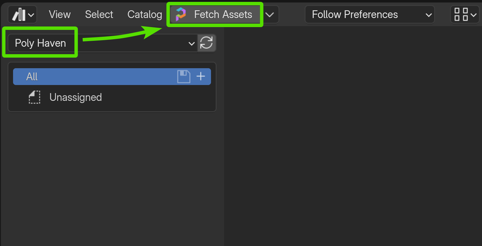Click the Asset Browser editor type icon
Image resolution: width=482 pixels, height=246 pixels.
tap(19, 15)
